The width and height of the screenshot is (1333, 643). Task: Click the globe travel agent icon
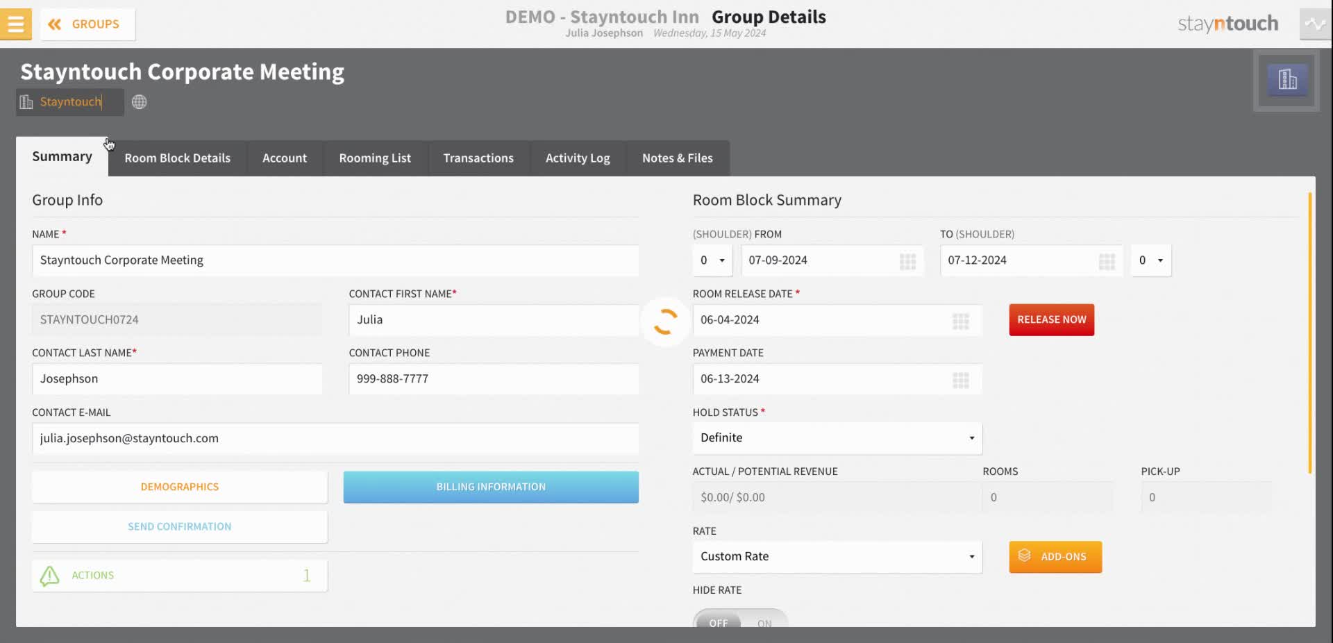pos(139,102)
